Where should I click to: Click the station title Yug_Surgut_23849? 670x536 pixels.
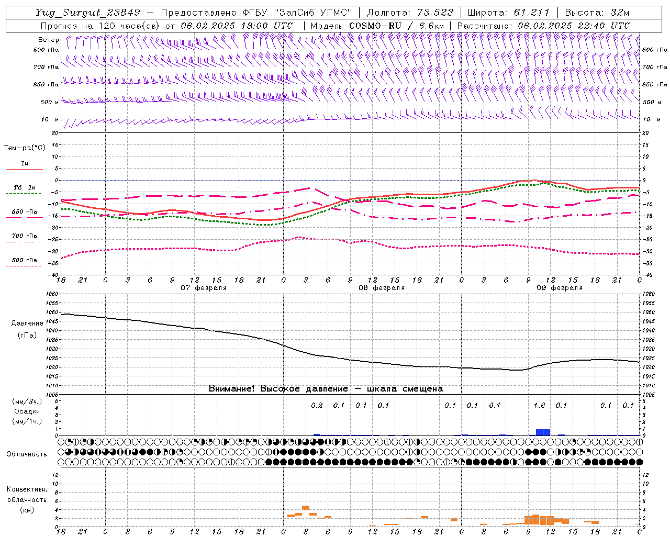coord(88,13)
